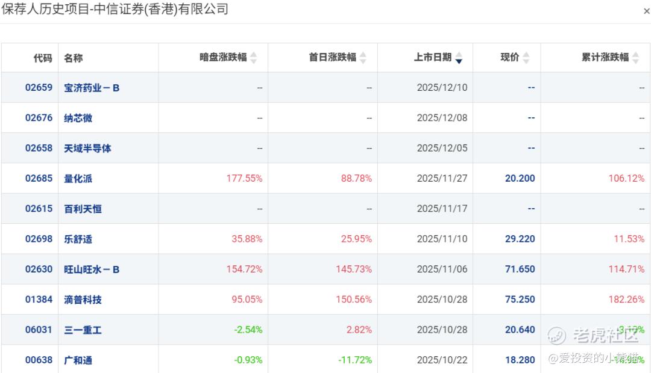The height and width of the screenshot is (373, 651).
Task: Open stock 广和通
Action: tap(78, 360)
